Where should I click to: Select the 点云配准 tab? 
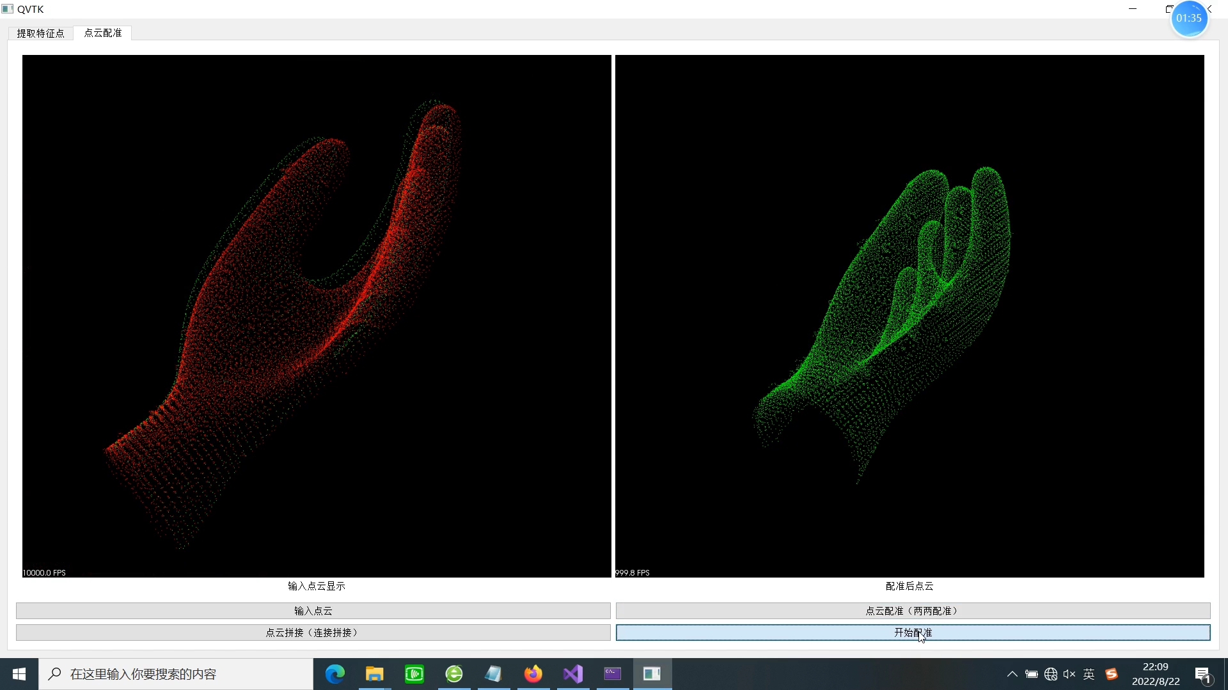coord(102,33)
